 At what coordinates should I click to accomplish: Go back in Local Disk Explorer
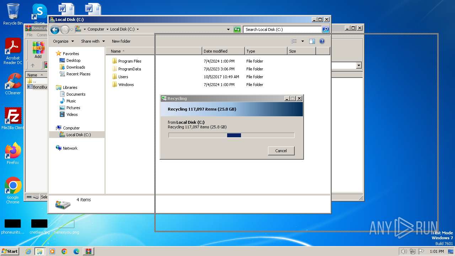(x=55, y=30)
